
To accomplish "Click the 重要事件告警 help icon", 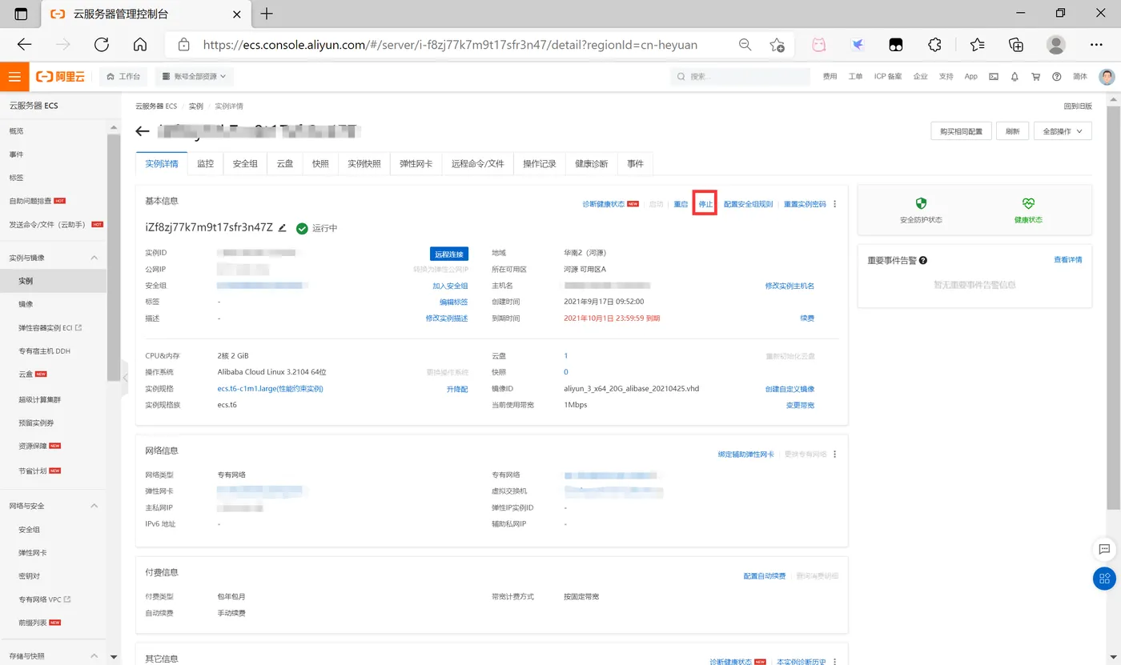I will (x=923, y=261).
